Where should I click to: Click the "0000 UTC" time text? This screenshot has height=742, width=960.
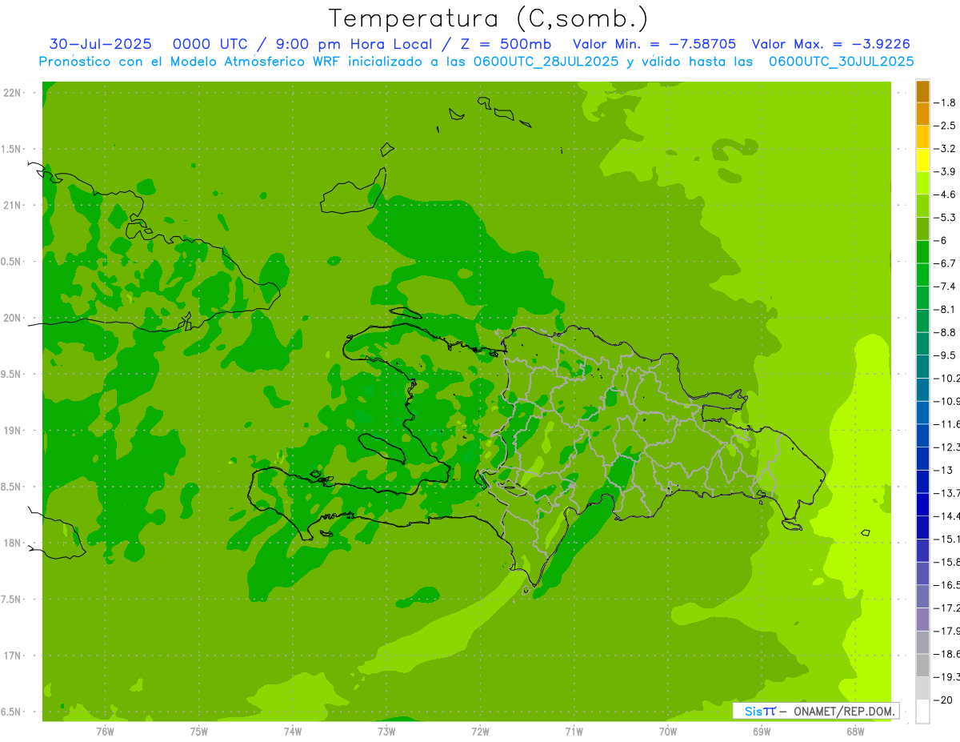210,44
